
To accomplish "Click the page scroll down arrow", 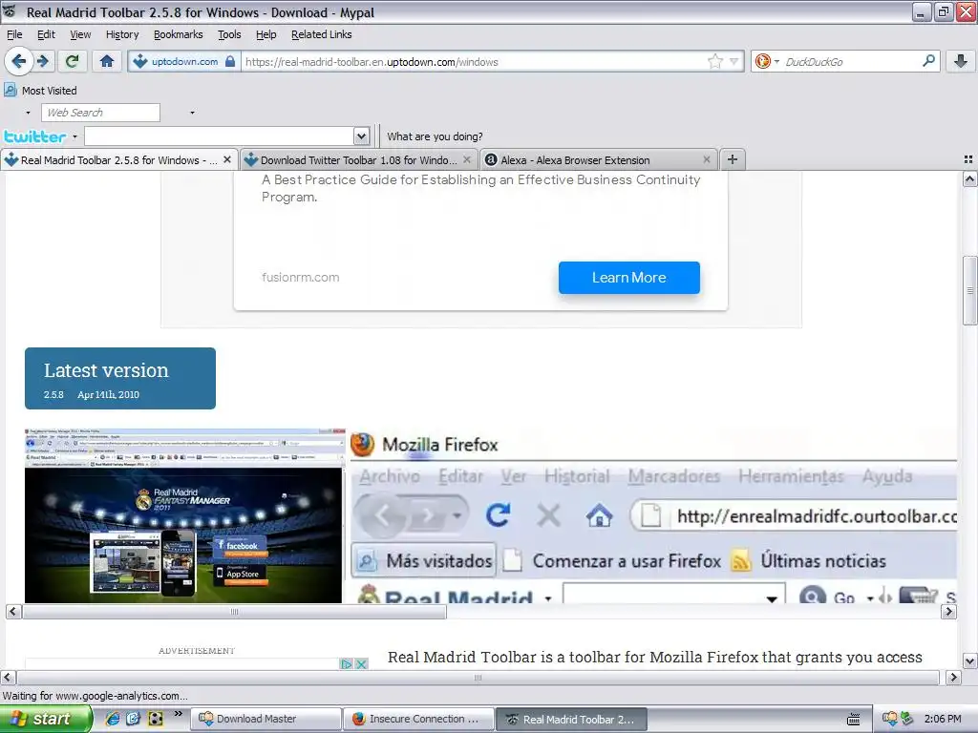I will point(970,660).
